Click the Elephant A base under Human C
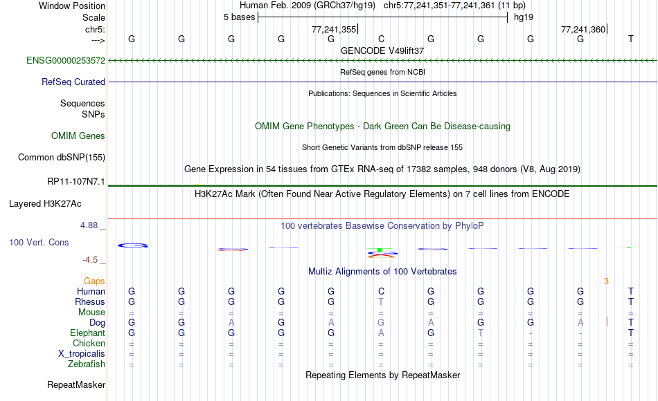 (x=381, y=333)
